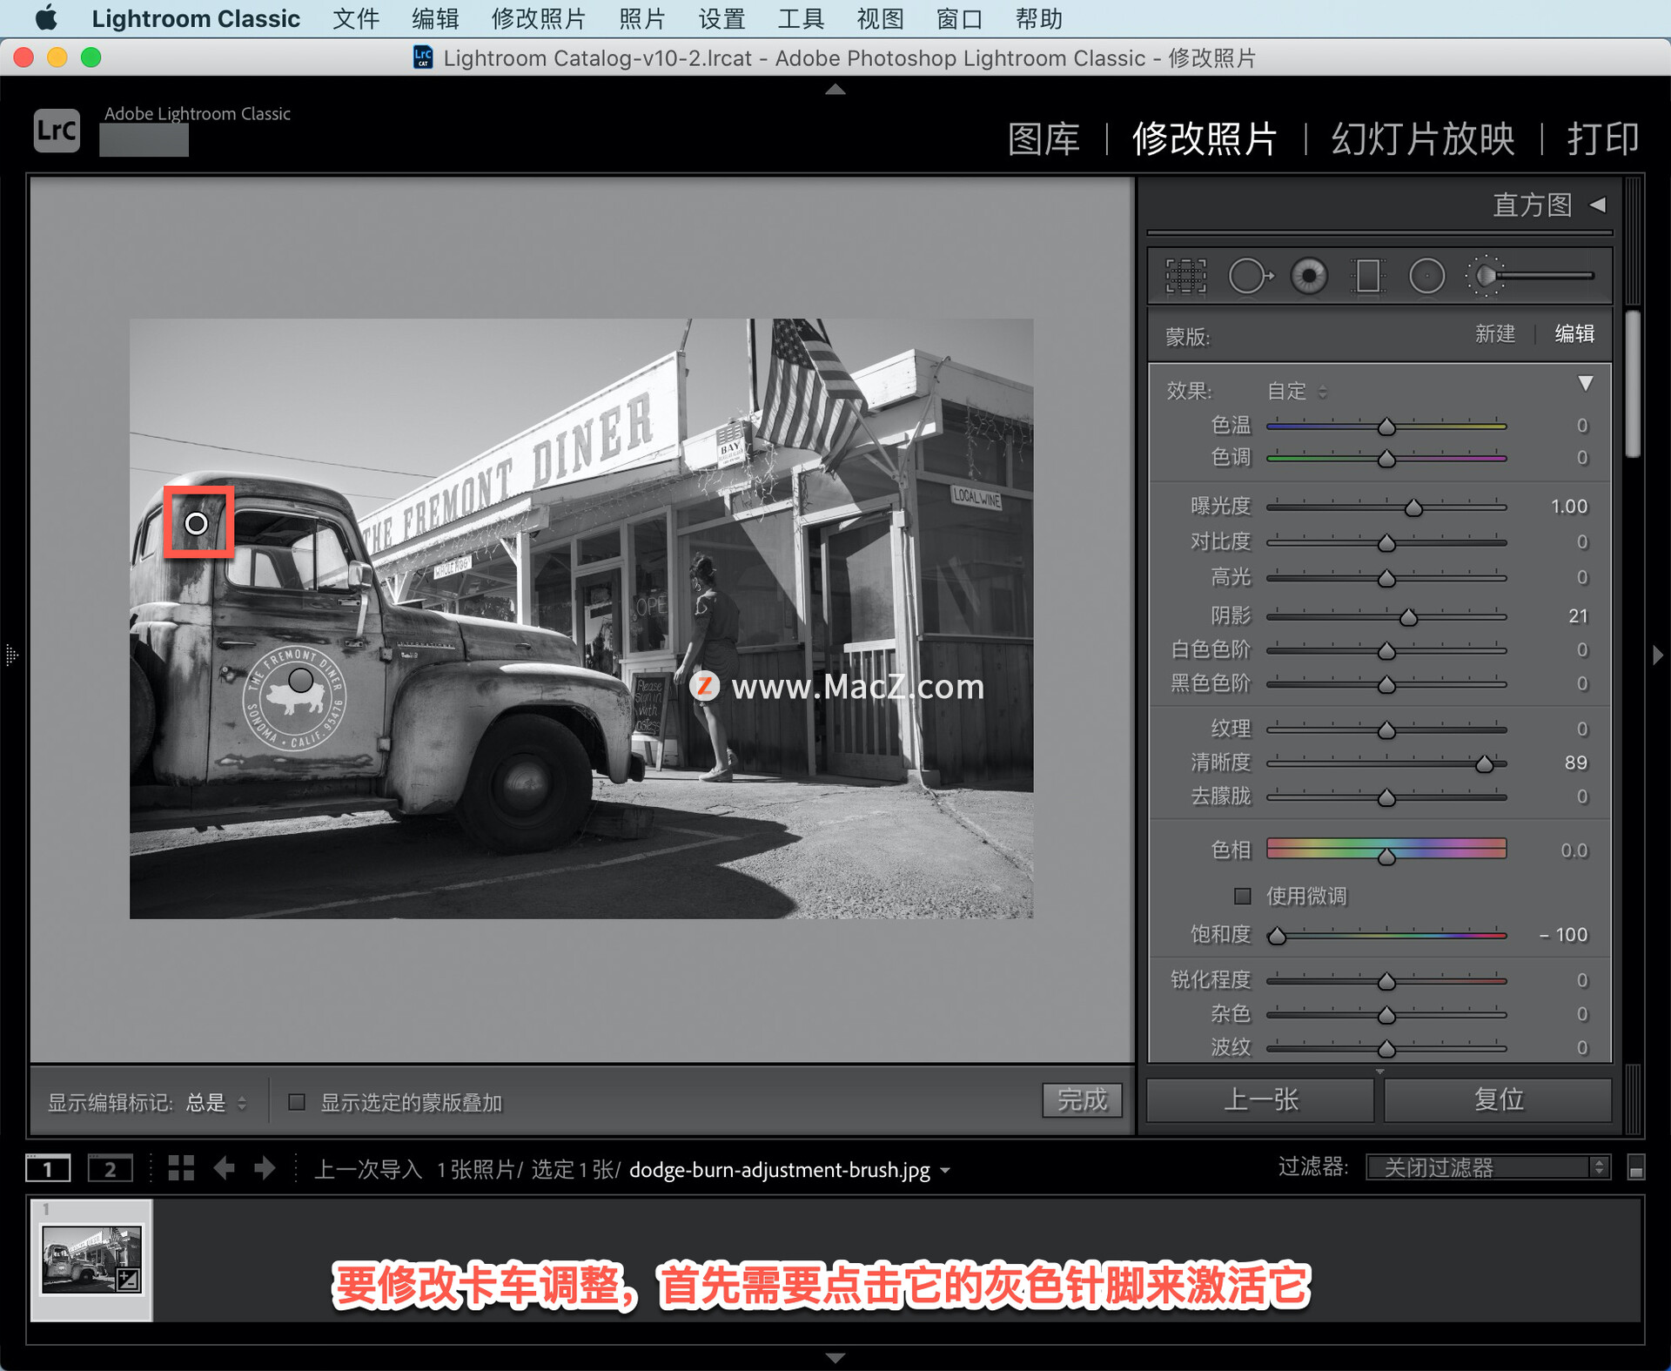Click the gray pin on truck cab

[197, 523]
